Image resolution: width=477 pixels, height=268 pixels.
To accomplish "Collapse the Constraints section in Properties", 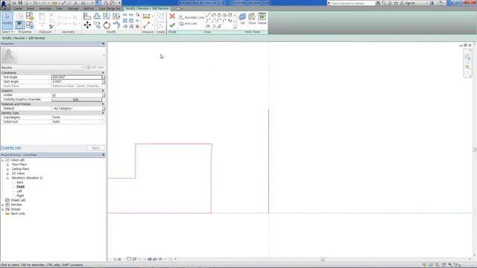I will tap(103, 73).
